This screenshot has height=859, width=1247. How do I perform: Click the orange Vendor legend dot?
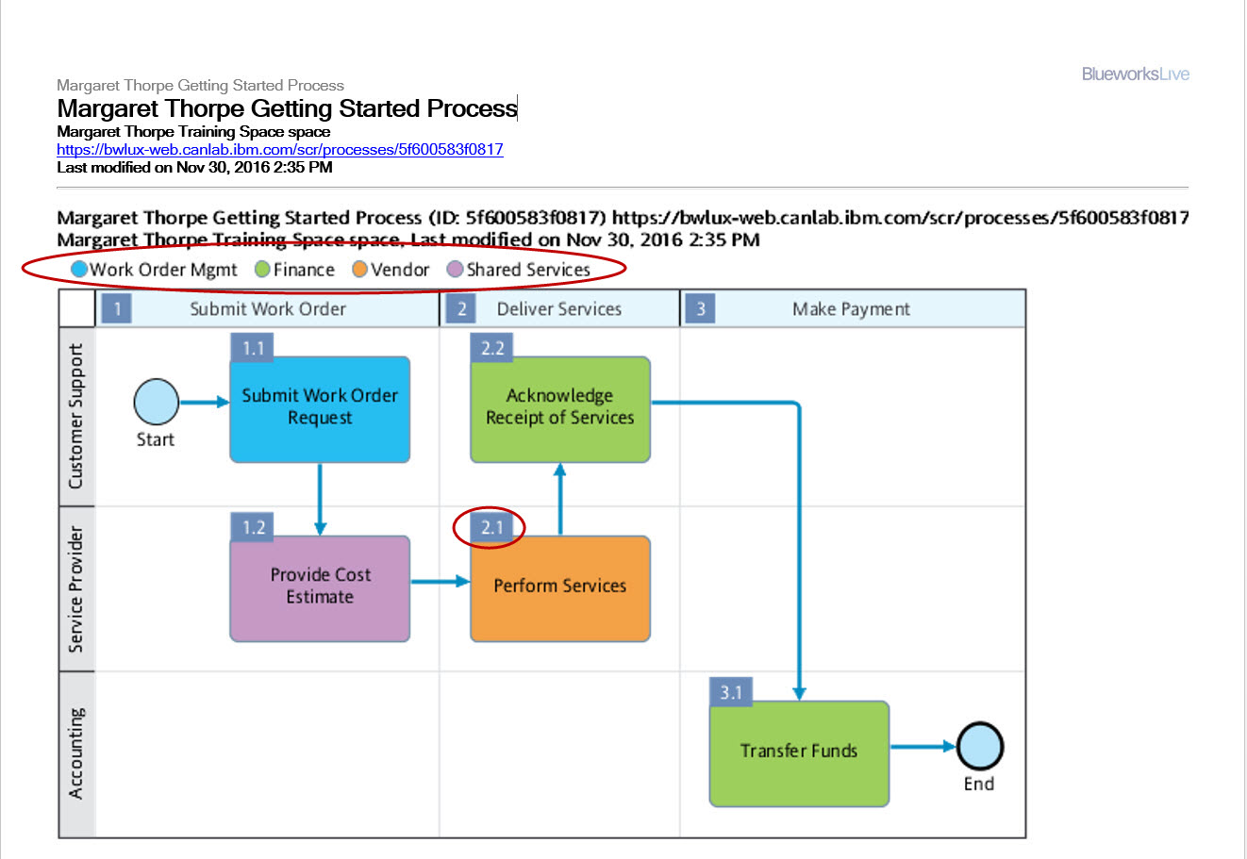coord(359,269)
